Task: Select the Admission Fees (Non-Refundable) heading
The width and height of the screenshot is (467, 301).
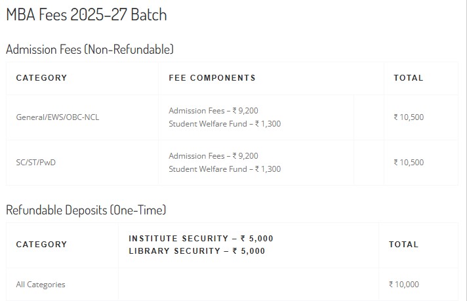Action: coord(90,49)
